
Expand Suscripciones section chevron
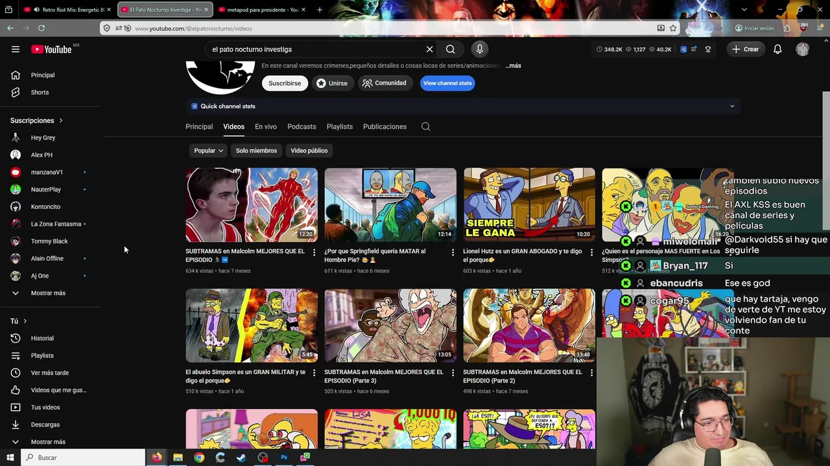[x=61, y=120]
